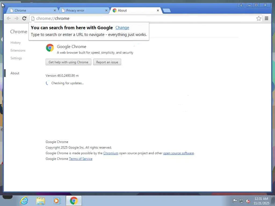The height and width of the screenshot is (206, 275).
Task: Click the Report an issue button
Action: point(107,62)
